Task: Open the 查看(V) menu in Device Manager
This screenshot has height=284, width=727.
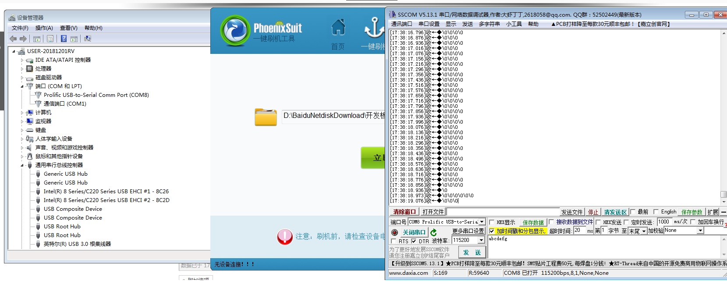Action: pos(68,28)
